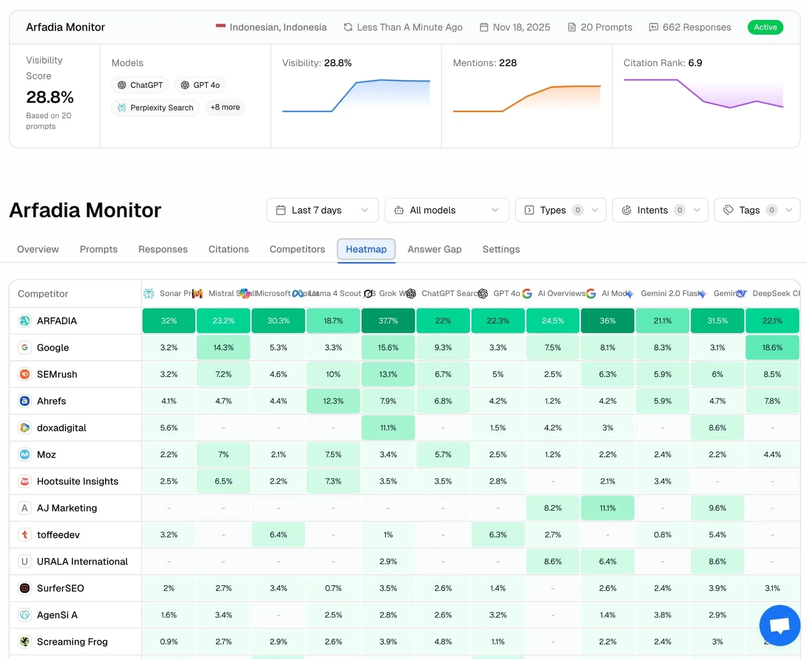This screenshot has height=659, width=807.
Task: Click the SEMrush logo icon
Action: [x=25, y=374]
